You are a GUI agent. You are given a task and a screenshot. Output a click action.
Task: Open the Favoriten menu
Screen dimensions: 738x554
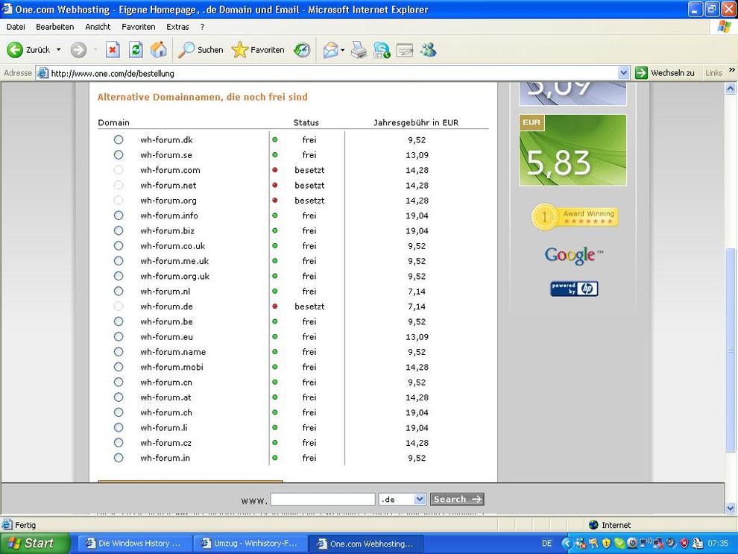point(139,27)
